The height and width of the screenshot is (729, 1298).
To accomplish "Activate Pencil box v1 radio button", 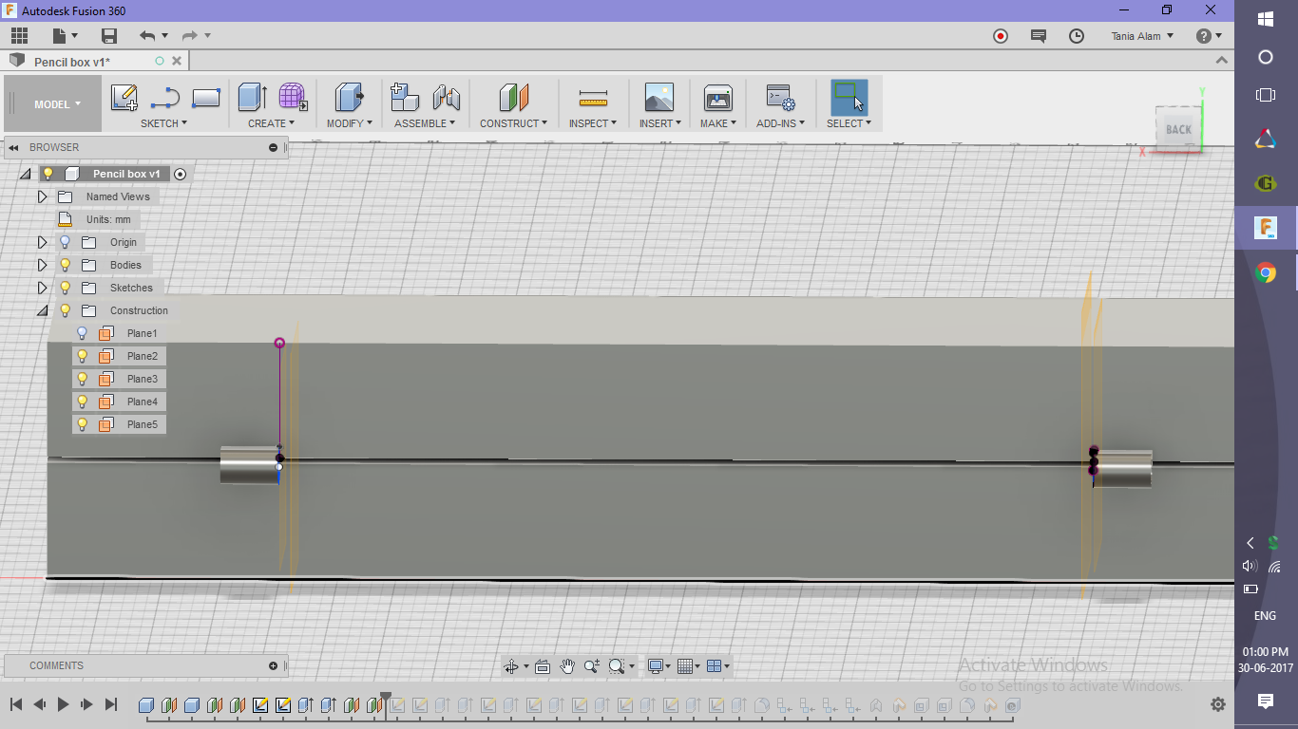I will pos(181,174).
